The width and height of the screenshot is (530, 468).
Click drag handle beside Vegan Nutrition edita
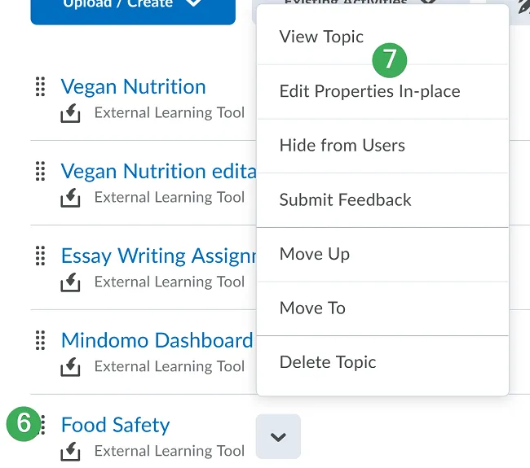pos(40,171)
